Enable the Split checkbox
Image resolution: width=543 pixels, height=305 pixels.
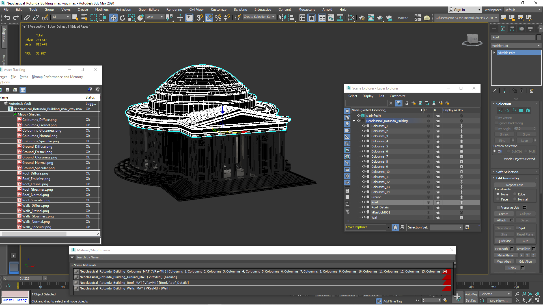517,228
